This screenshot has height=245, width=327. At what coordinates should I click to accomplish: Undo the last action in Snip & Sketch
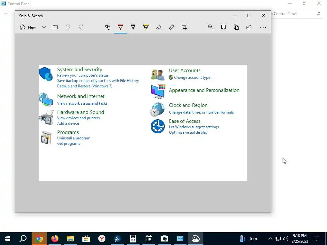tap(68, 27)
